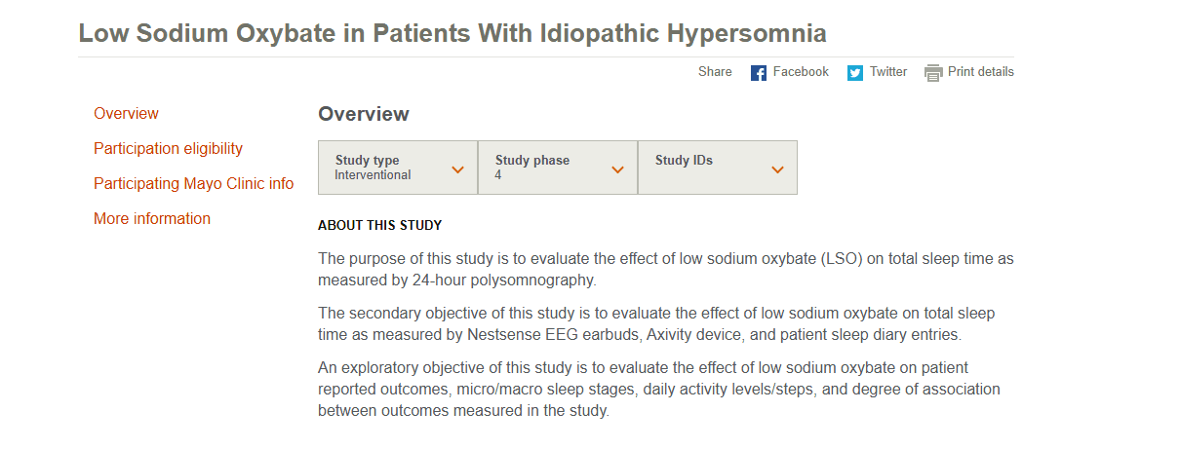Click the Share label text
This screenshot has width=1180, height=449.
pos(715,72)
